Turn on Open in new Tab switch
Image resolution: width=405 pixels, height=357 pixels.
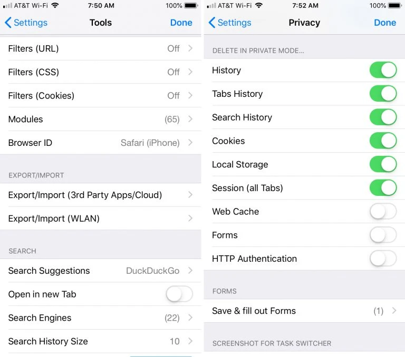179,294
